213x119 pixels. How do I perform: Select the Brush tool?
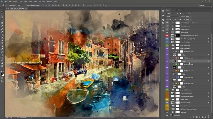[x=2, y=32]
